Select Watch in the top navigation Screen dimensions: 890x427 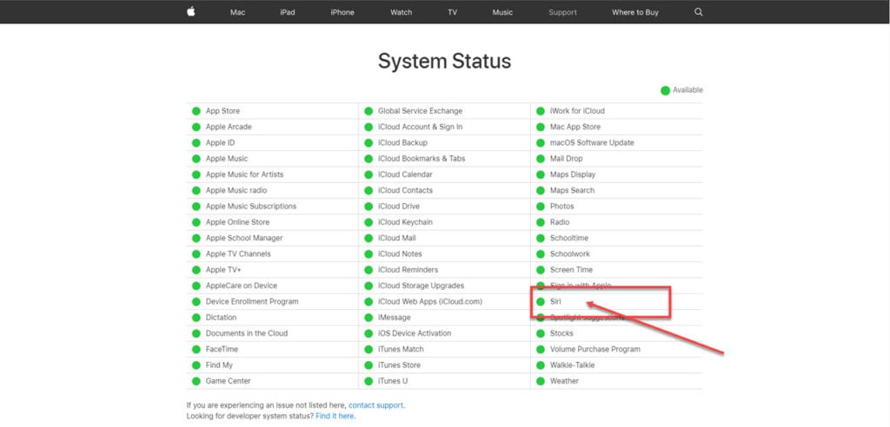402,12
